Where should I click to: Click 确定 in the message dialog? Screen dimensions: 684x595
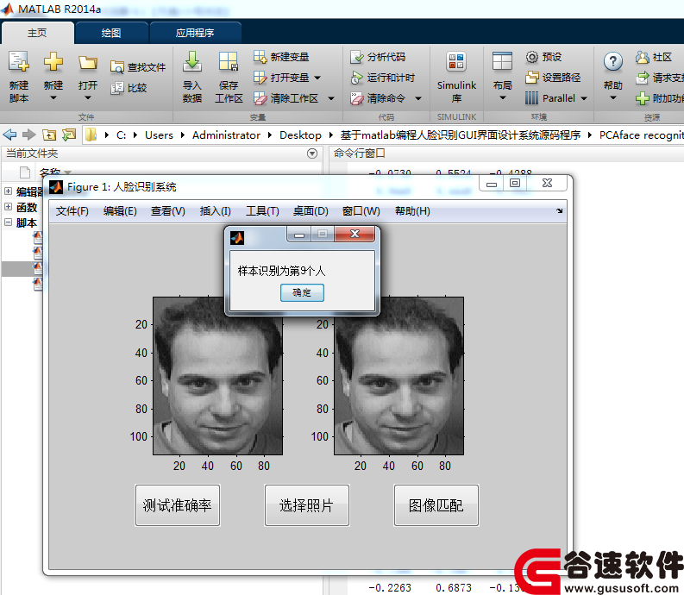(302, 292)
